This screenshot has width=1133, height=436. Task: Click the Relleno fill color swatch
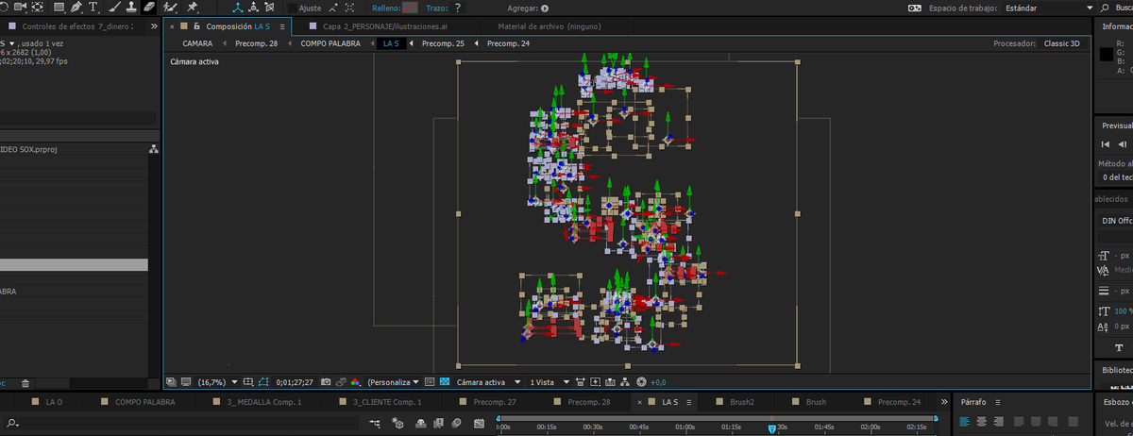click(410, 8)
